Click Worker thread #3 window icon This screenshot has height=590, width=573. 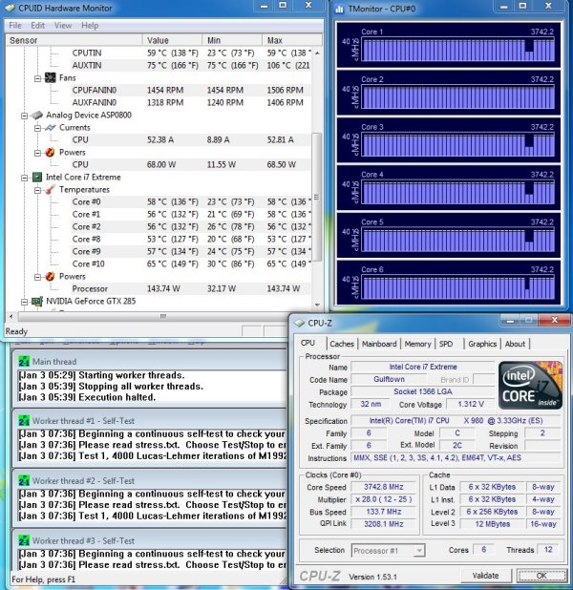(x=24, y=540)
